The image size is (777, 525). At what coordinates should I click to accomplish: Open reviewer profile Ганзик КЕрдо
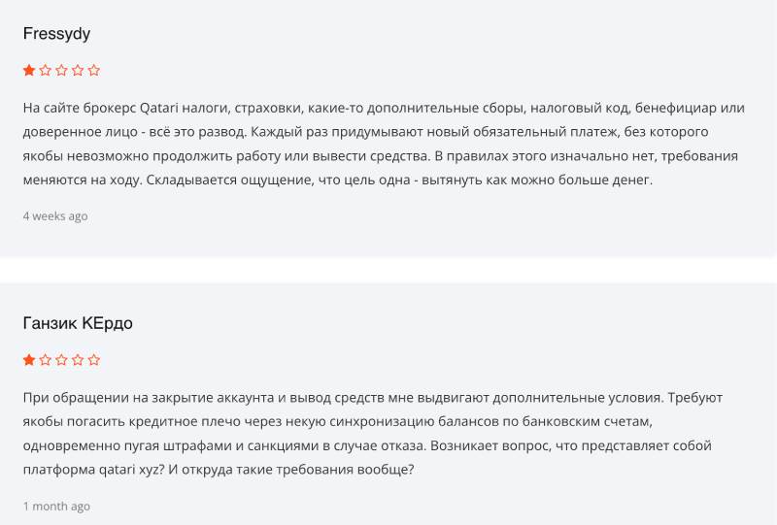tap(78, 323)
